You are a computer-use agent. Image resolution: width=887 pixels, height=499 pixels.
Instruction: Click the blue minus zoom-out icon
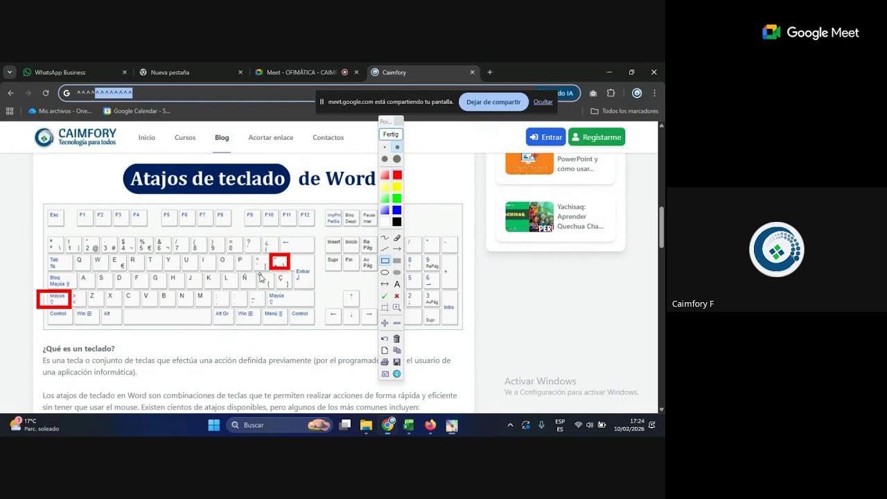397,323
